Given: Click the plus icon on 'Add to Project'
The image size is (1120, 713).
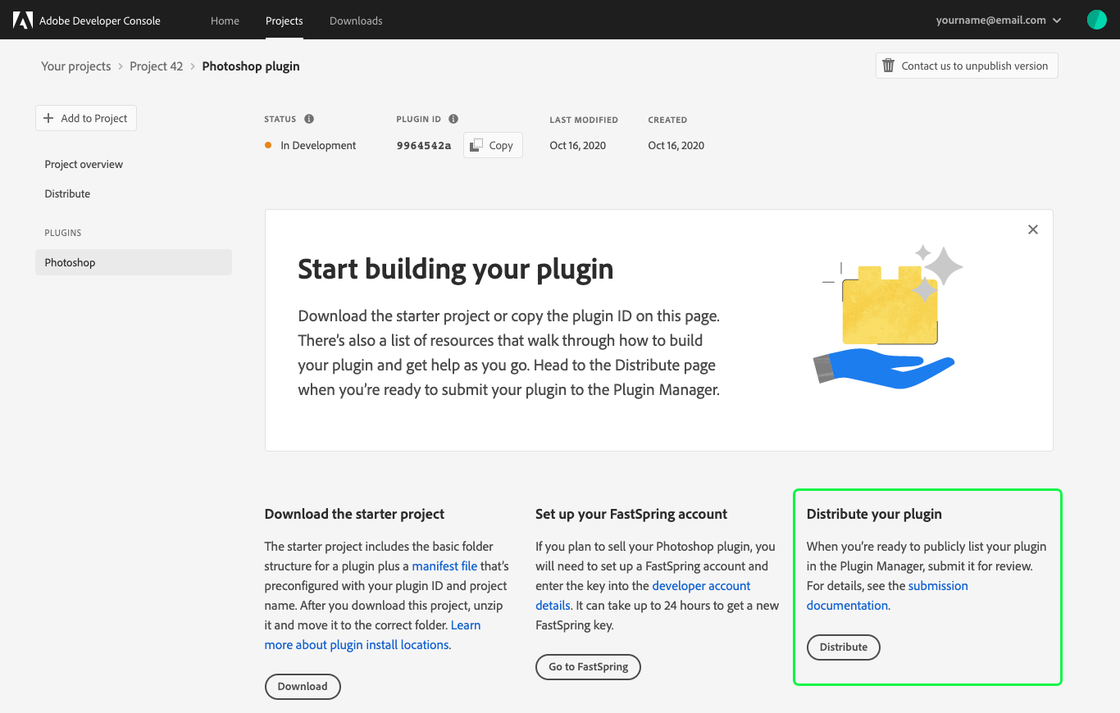Looking at the screenshot, I should coord(48,118).
